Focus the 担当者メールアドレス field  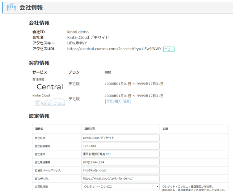[x=120, y=170]
